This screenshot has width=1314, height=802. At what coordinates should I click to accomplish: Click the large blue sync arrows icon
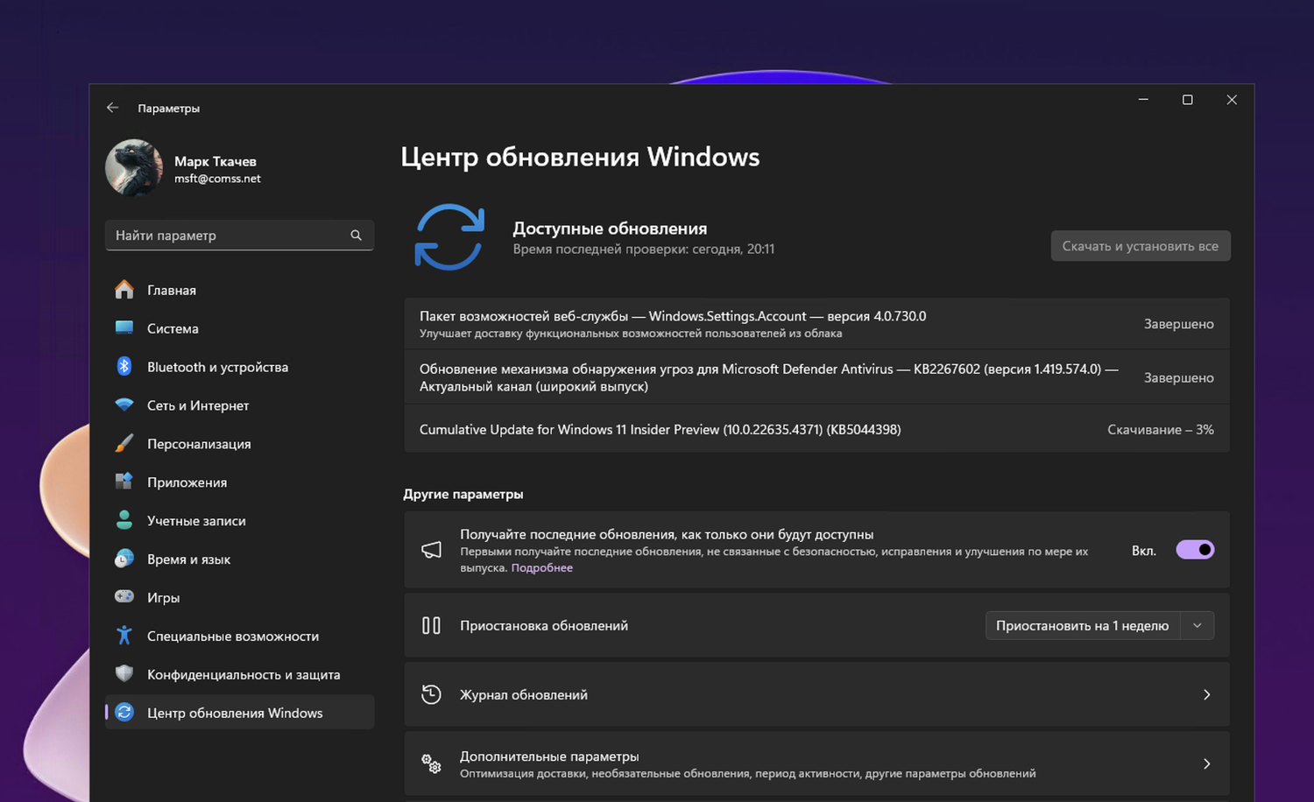tap(449, 237)
